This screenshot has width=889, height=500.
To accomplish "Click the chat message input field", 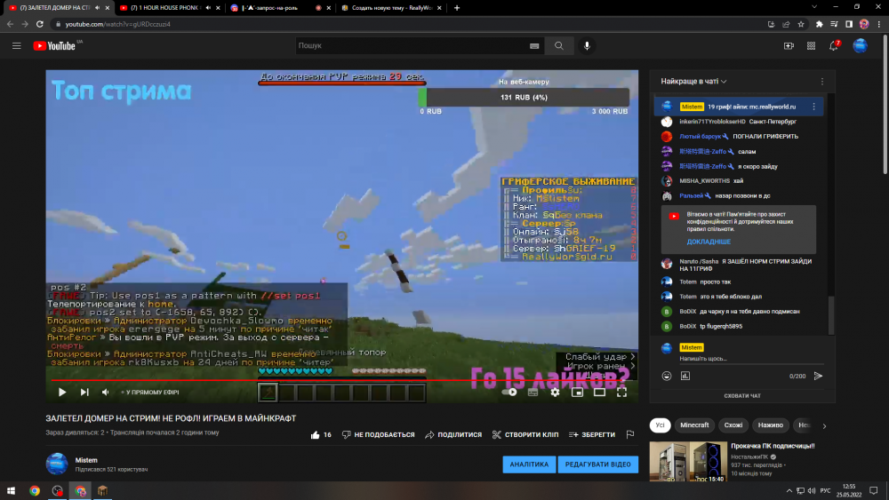I will [x=751, y=359].
